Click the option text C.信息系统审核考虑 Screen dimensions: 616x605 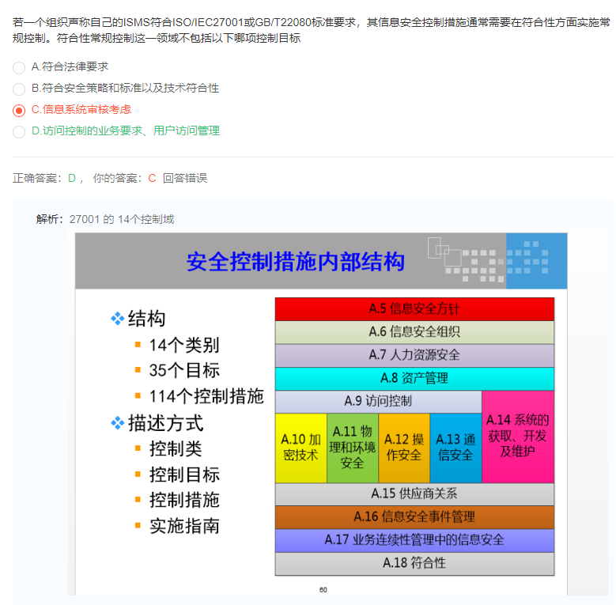point(81,109)
